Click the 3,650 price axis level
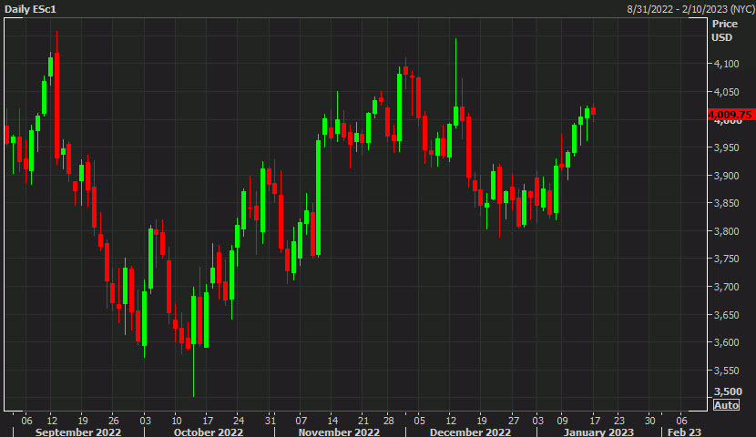Image resolution: width=756 pixels, height=437 pixels. [726, 314]
